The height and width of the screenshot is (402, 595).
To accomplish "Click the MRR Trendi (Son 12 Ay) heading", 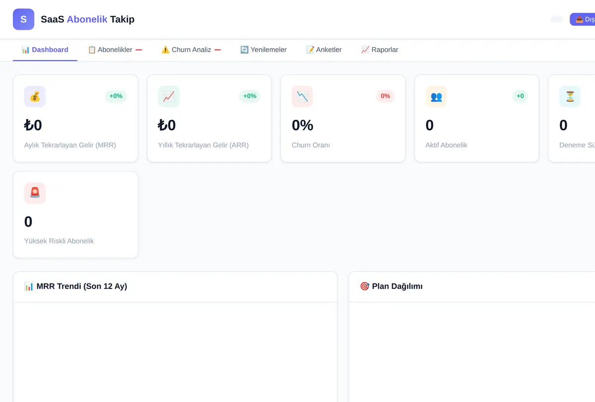I will point(82,286).
